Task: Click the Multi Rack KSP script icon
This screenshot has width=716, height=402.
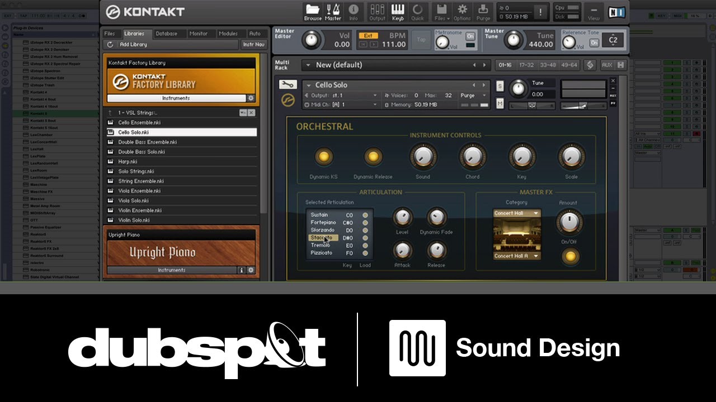Action: click(590, 65)
